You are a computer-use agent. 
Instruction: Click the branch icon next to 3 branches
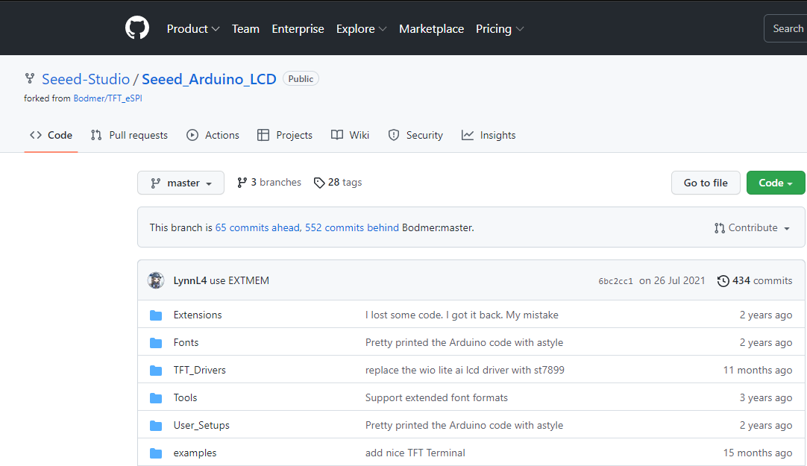[242, 183]
